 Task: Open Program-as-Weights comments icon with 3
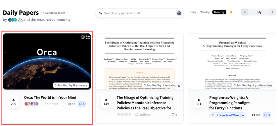pyautogui.click(x=267, y=115)
